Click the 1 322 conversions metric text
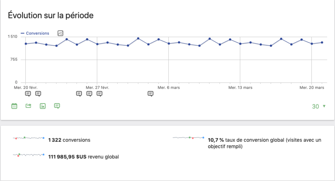The height and width of the screenshot is (181, 335). pyautogui.click(x=69, y=140)
